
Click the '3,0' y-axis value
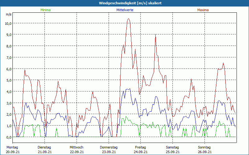(9, 103)
